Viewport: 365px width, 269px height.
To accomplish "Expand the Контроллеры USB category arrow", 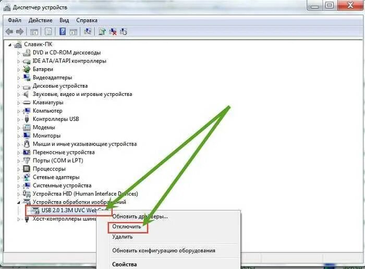I will click(x=19, y=119).
